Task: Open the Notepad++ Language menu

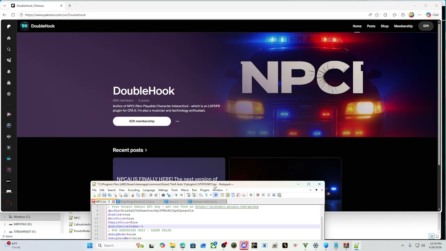Action: (x=149, y=190)
